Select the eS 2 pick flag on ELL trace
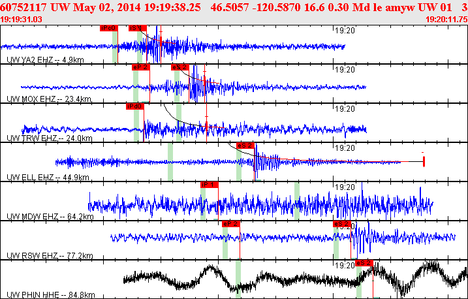 tap(245, 146)
